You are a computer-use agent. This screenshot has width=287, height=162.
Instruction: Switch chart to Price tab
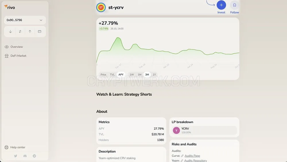pos(103,74)
